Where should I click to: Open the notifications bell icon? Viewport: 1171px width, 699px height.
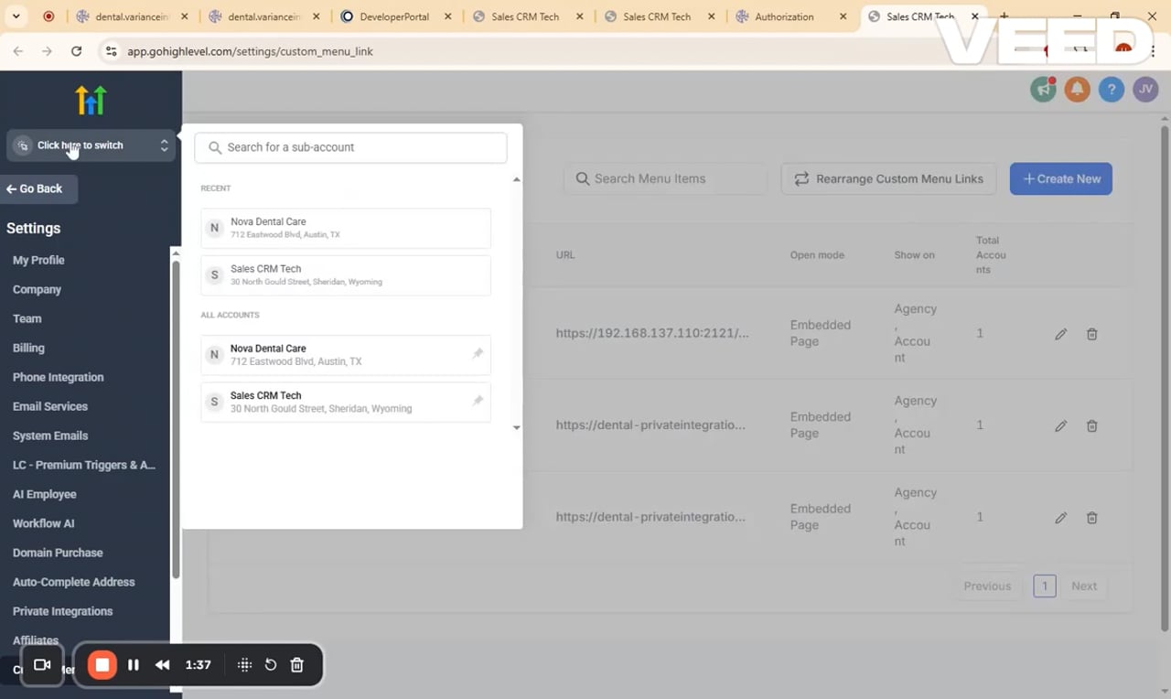pyautogui.click(x=1077, y=89)
